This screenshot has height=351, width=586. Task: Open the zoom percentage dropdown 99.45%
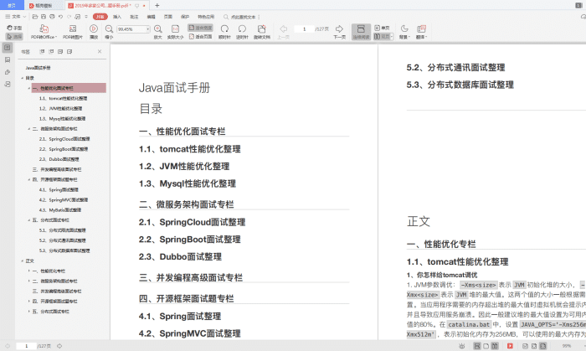(147, 29)
